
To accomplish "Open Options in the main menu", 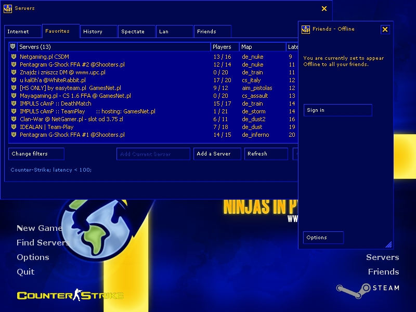I will (x=33, y=257).
